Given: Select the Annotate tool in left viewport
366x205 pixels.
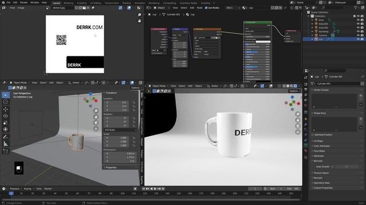Looking at the screenshot, I should 6,137.
